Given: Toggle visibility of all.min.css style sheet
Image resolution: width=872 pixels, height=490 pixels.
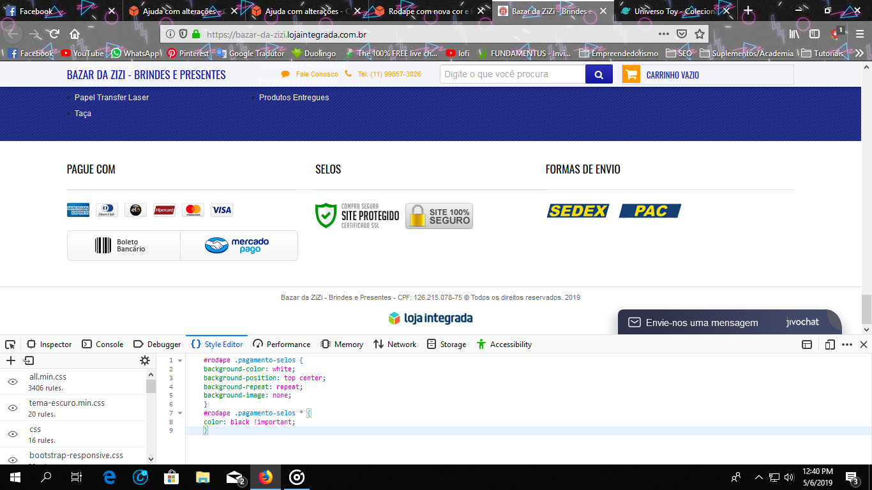Looking at the screenshot, I should tap(12, 382).
